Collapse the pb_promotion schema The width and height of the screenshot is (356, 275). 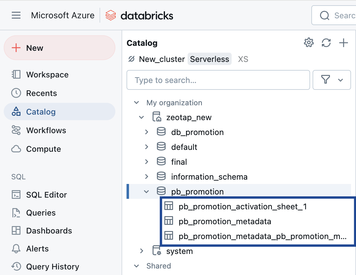tap(147, 192)
